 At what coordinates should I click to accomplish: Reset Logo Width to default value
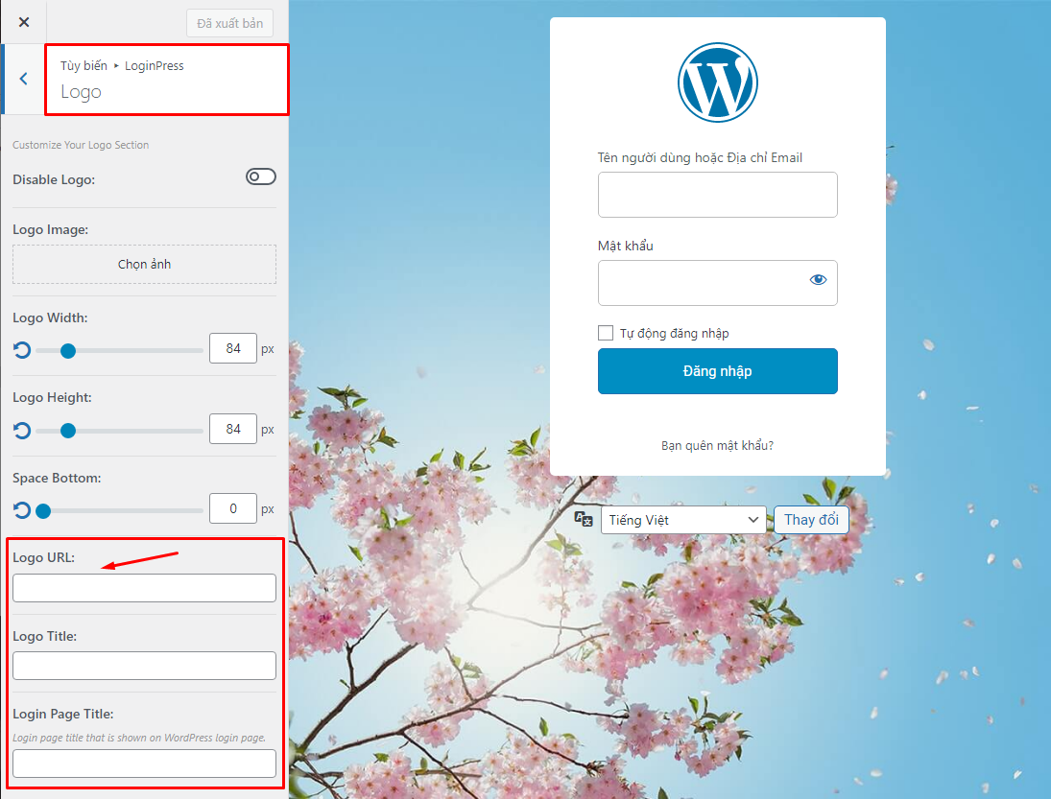point(21,350)
